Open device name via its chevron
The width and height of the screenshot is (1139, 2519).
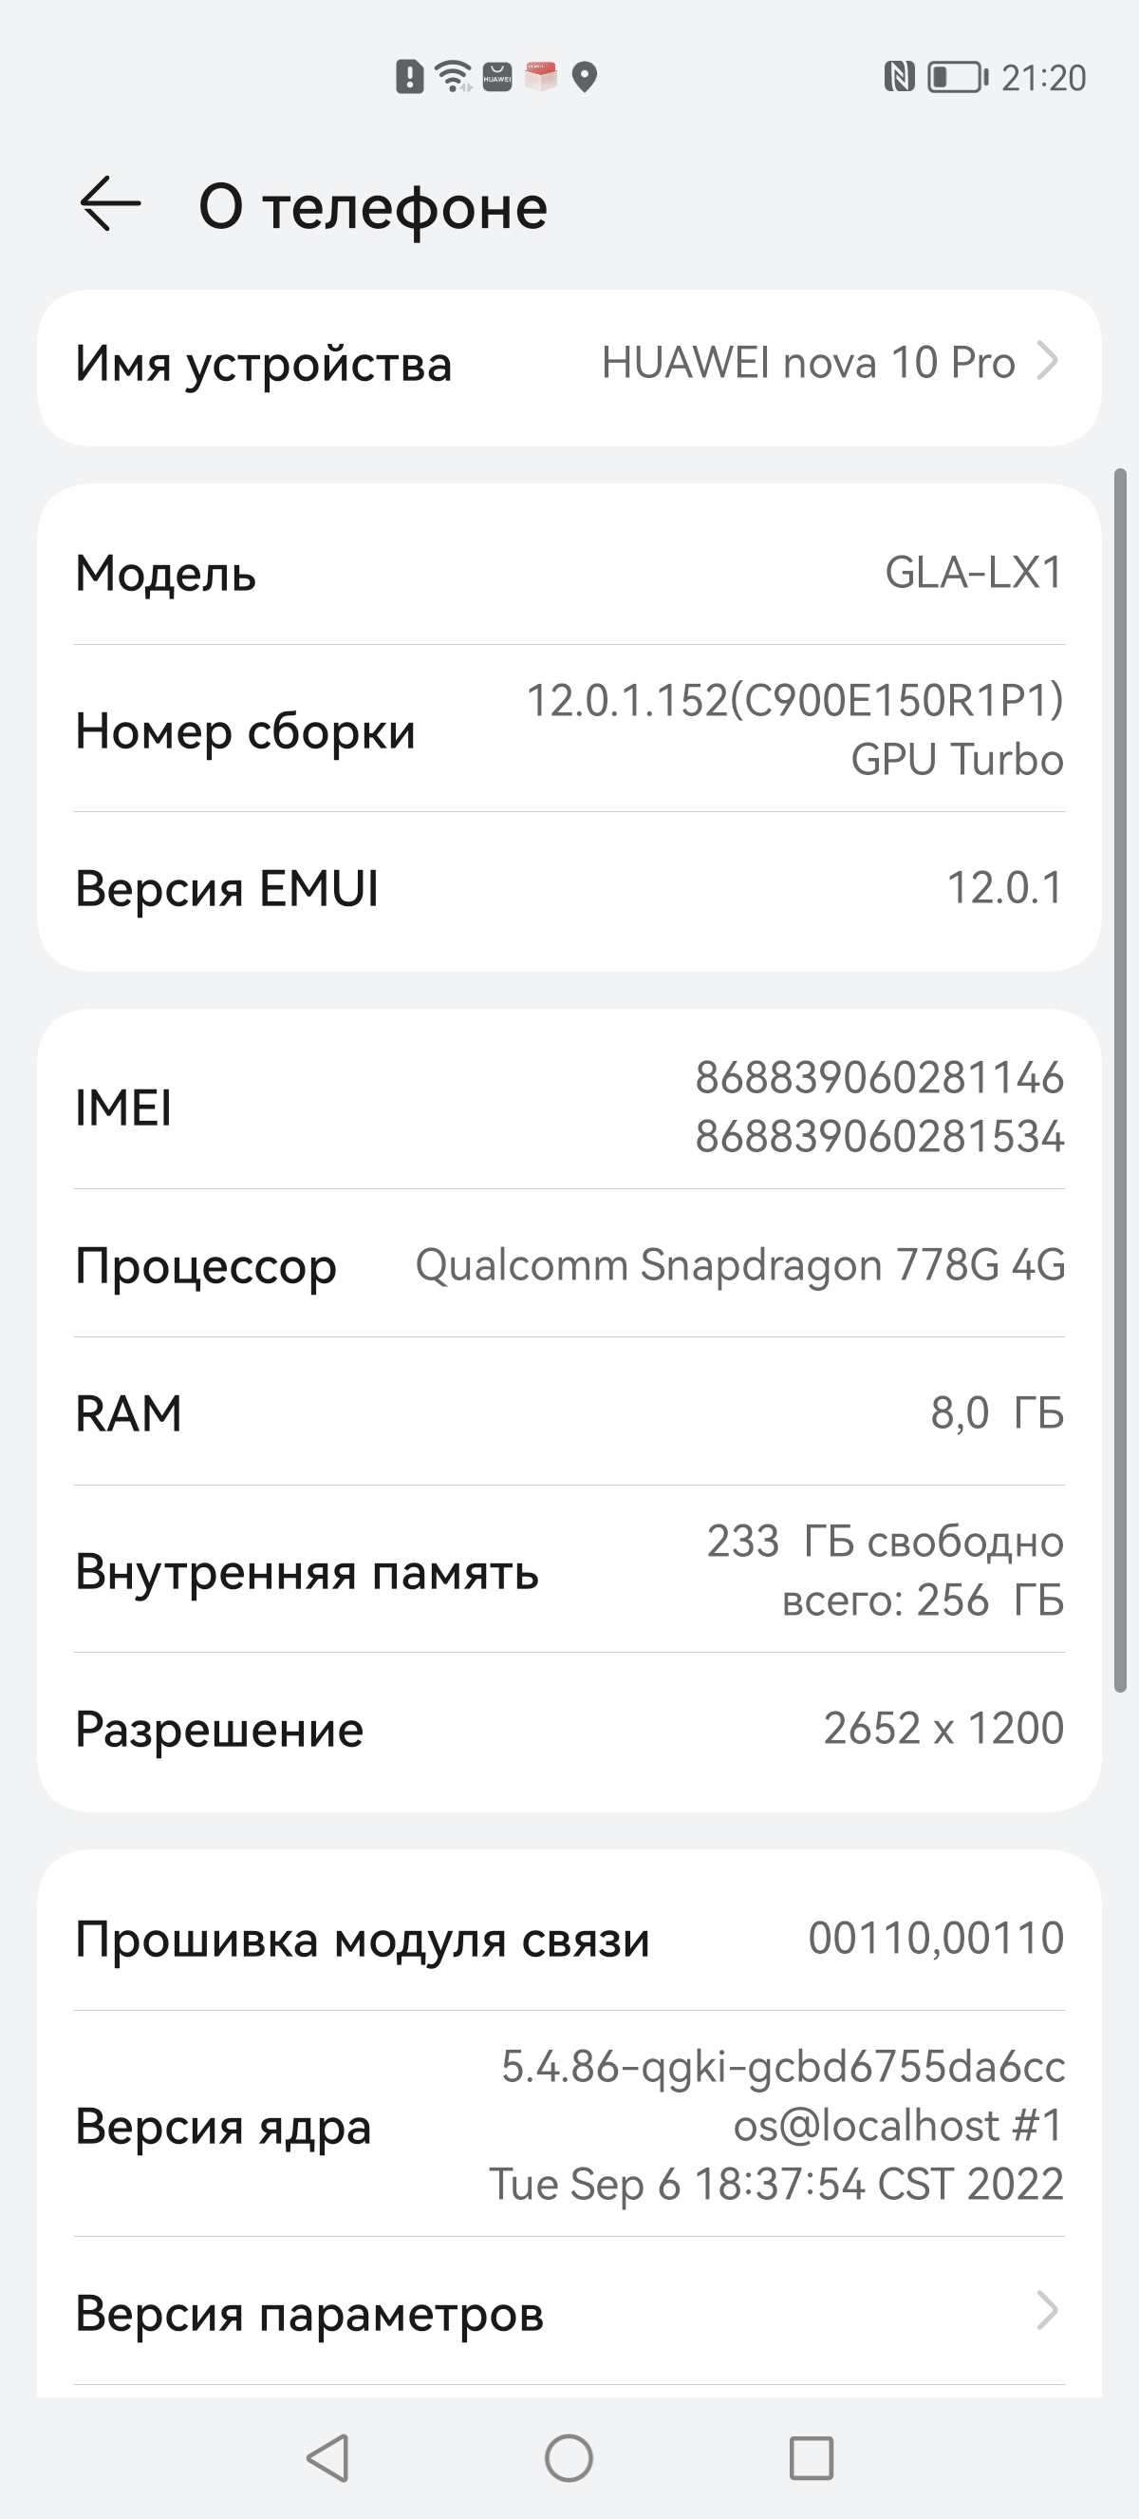point(1047,362)
